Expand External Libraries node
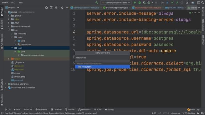The height and width of the screenshot is (115, 205). [x=5, y=84]
